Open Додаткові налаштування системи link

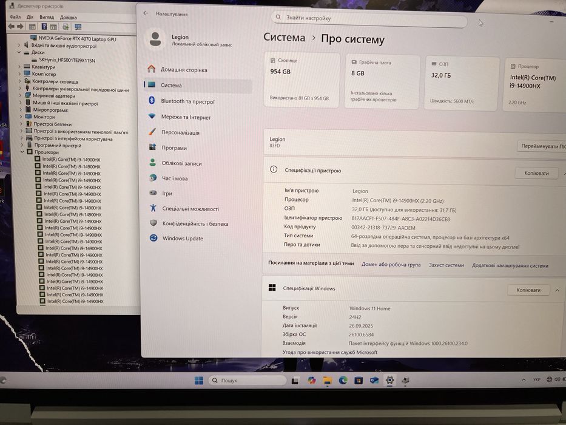510,266
